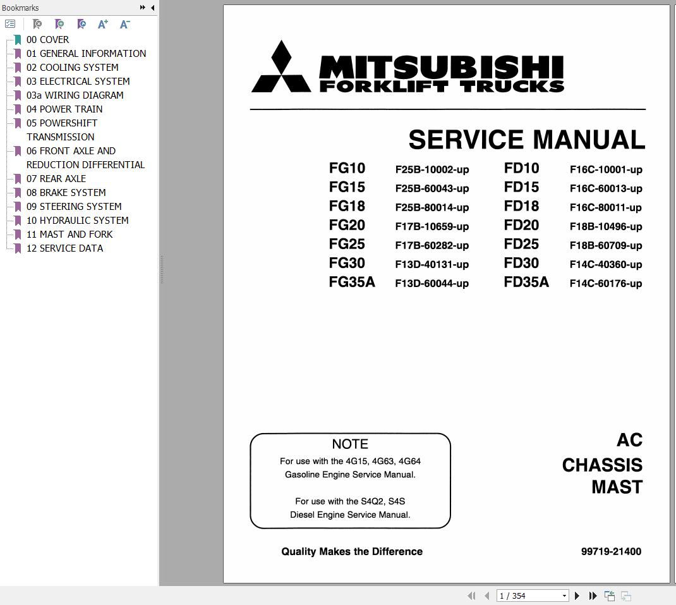Click the A- decrease bookmark text size icon
Image resolution: width=676 pixels, height=605 pixels.
(x=124, y=23)
